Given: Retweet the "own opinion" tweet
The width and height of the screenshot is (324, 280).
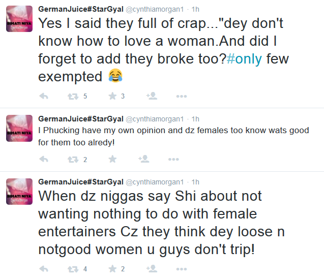Looking at the screenshot, I should pos(73,159).
